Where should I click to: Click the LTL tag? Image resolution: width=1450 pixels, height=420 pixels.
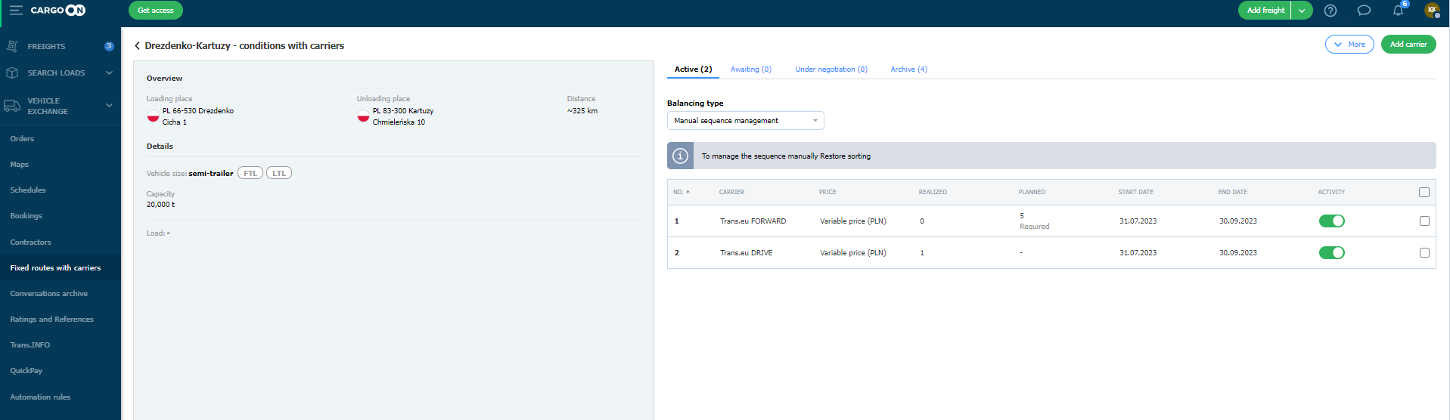(279, 173)
